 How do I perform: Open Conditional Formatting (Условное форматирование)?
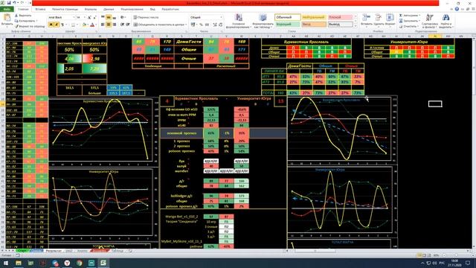(239, 21)
